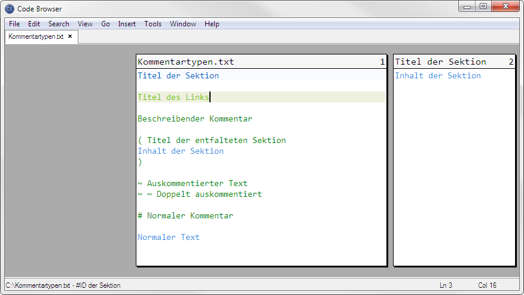The height and width of the screenshot is (295, 524).
Task: Click the 'Col 16' status indicator
Action: pos(488,285)
